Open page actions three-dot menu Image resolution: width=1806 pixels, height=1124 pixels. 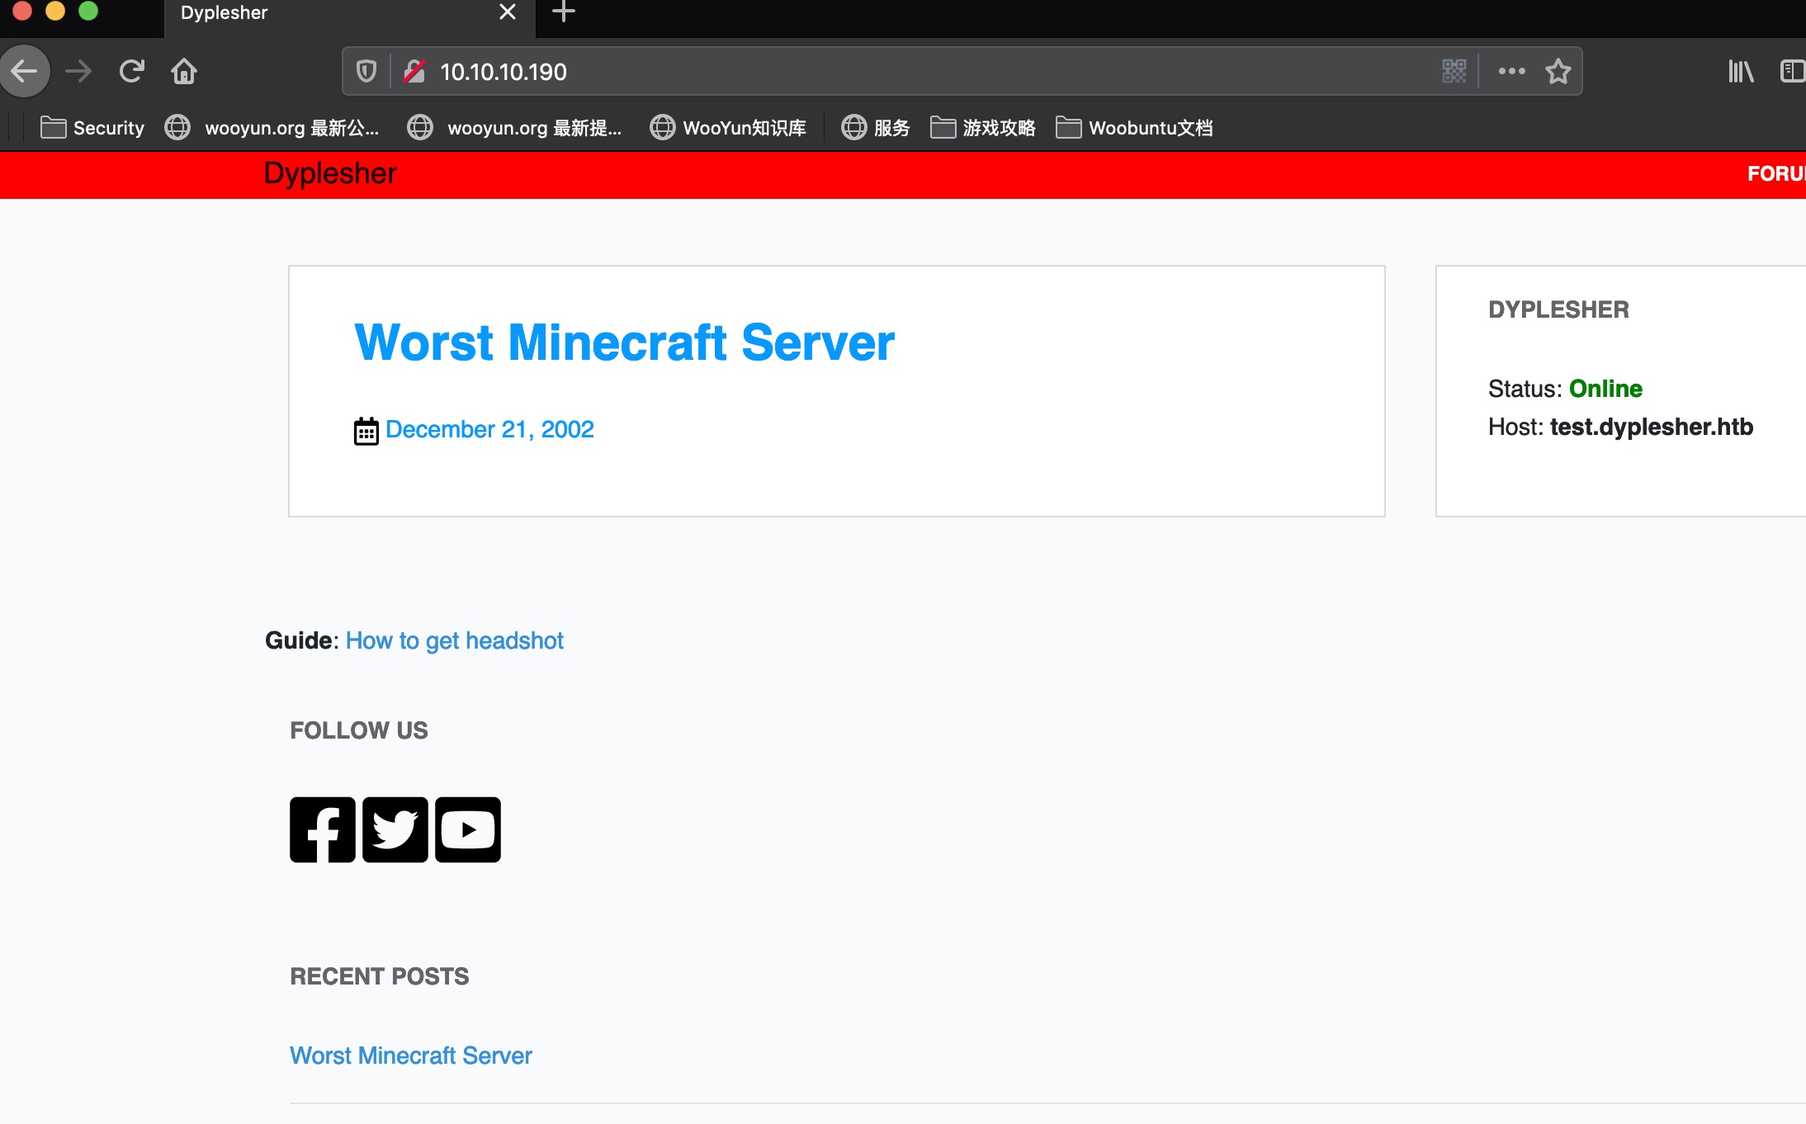1511,72
